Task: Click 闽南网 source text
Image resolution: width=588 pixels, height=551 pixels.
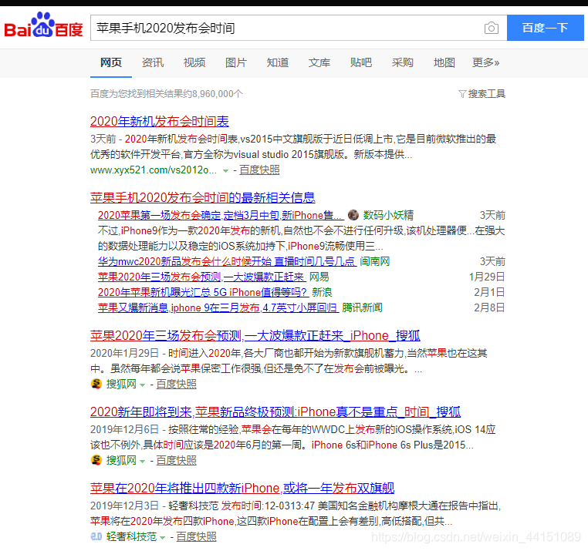Action: click(x=374, y=261)
